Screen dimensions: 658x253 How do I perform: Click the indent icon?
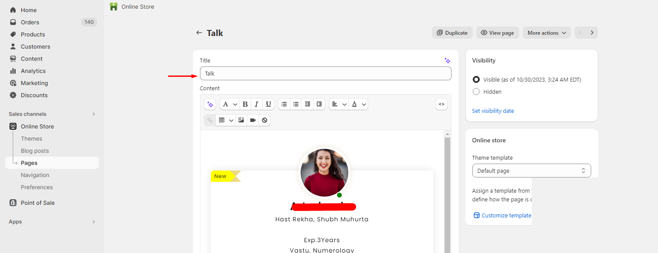coord(319,104)
